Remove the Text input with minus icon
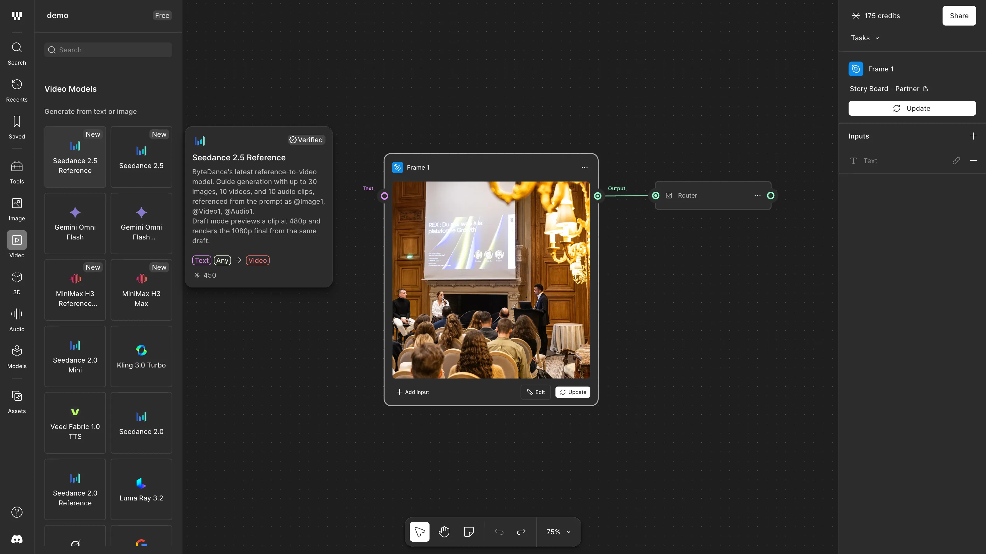Viewport: 986px width, 554px height. pos(974,161)
